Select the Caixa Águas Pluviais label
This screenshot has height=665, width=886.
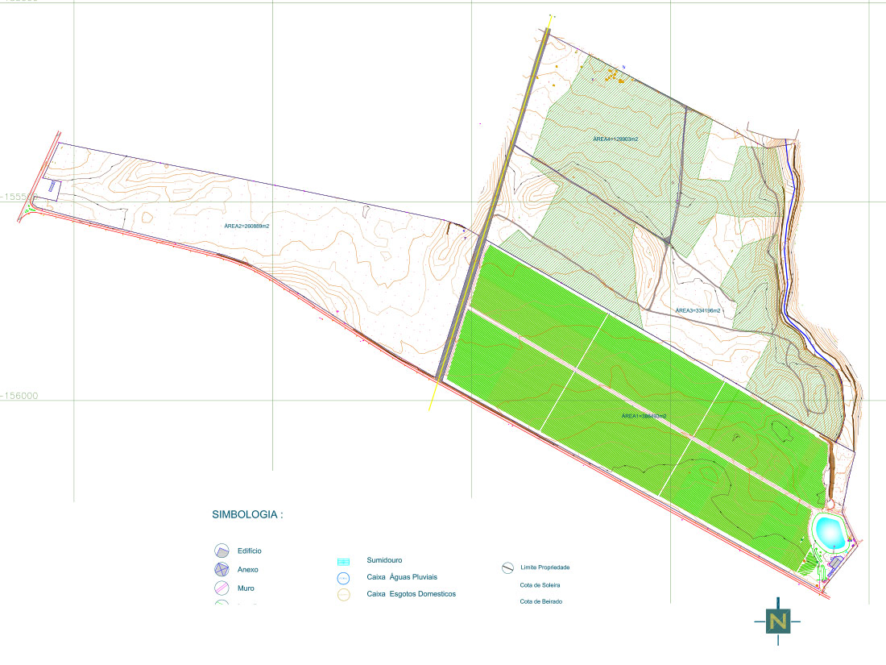(402, 577)
